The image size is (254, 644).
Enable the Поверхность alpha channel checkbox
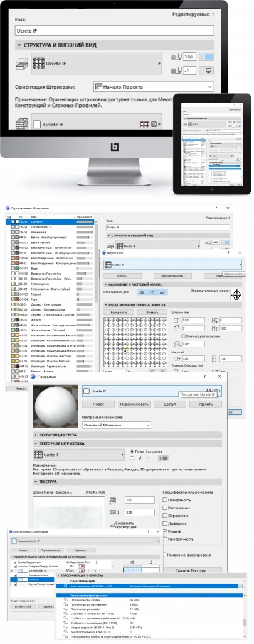[165, 500]
